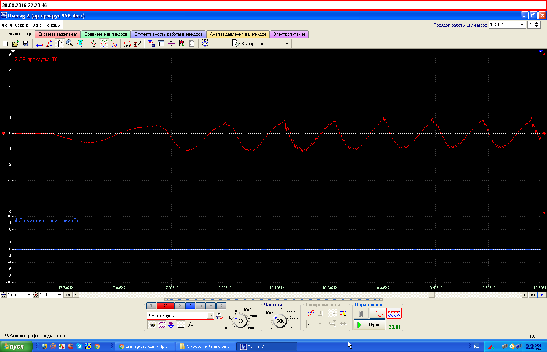Image resolution: width=547 pixels, height=352 pixels.
Task: Click the pause button in Управление
Action: click(x=361, y=314)
